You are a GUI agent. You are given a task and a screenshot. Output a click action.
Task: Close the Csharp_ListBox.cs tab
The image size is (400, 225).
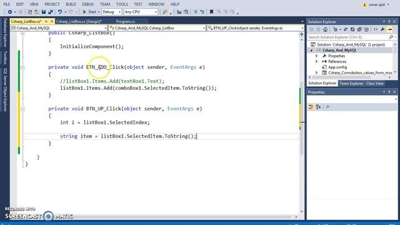pos(52,21)
